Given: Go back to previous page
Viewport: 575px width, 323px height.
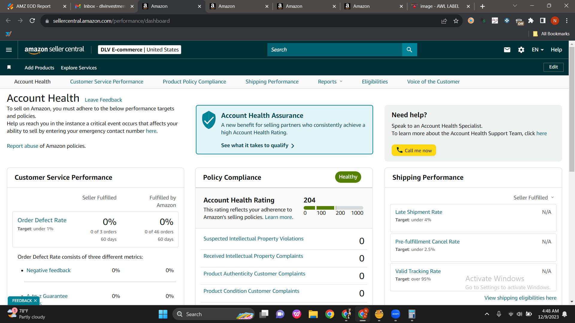Looking at the screenshot, I should point(8,21).
